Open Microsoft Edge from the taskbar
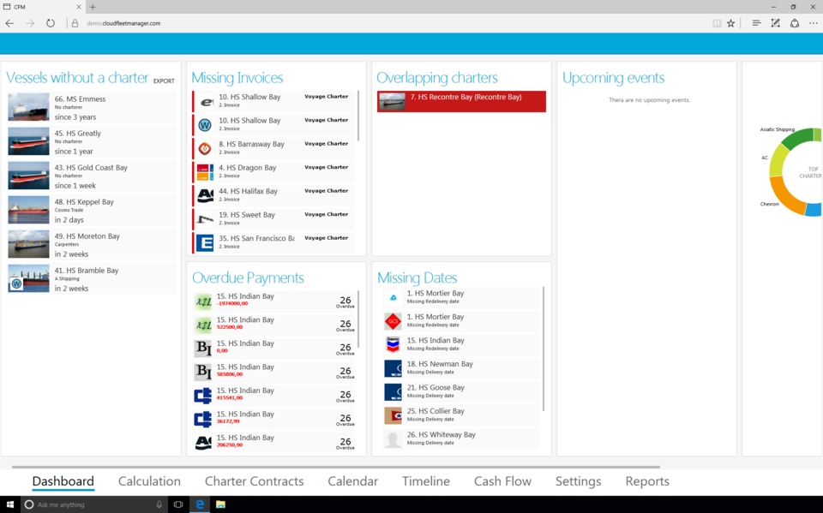Screen dimensions: 823x513 [200, 504]
